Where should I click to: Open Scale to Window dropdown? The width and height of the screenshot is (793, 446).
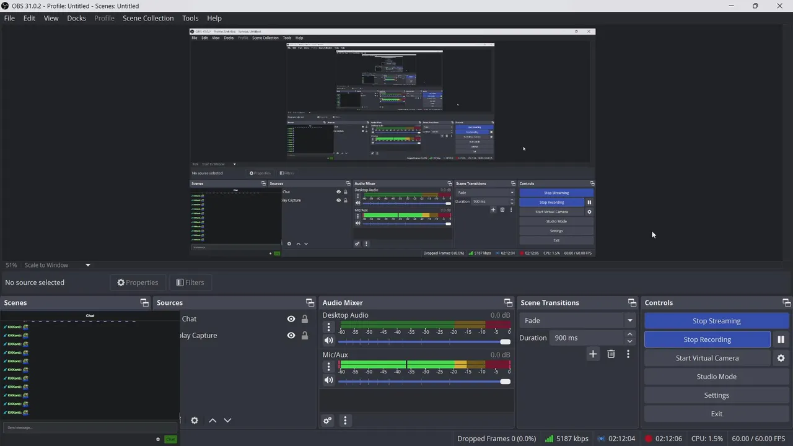point(58,265)
